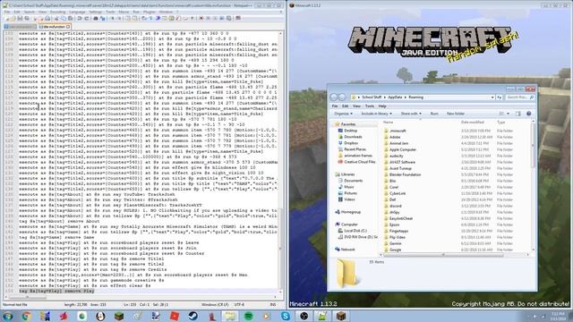The height and width of the screenshot is (322, 573).
Task: Open Videos library in sidebar
Action: click(349, 199)
